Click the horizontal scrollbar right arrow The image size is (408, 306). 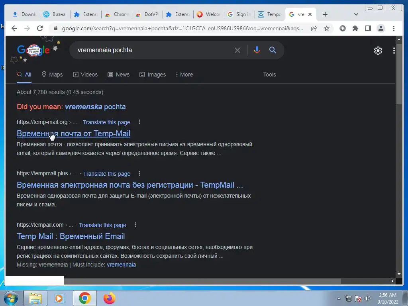[392, 281]
